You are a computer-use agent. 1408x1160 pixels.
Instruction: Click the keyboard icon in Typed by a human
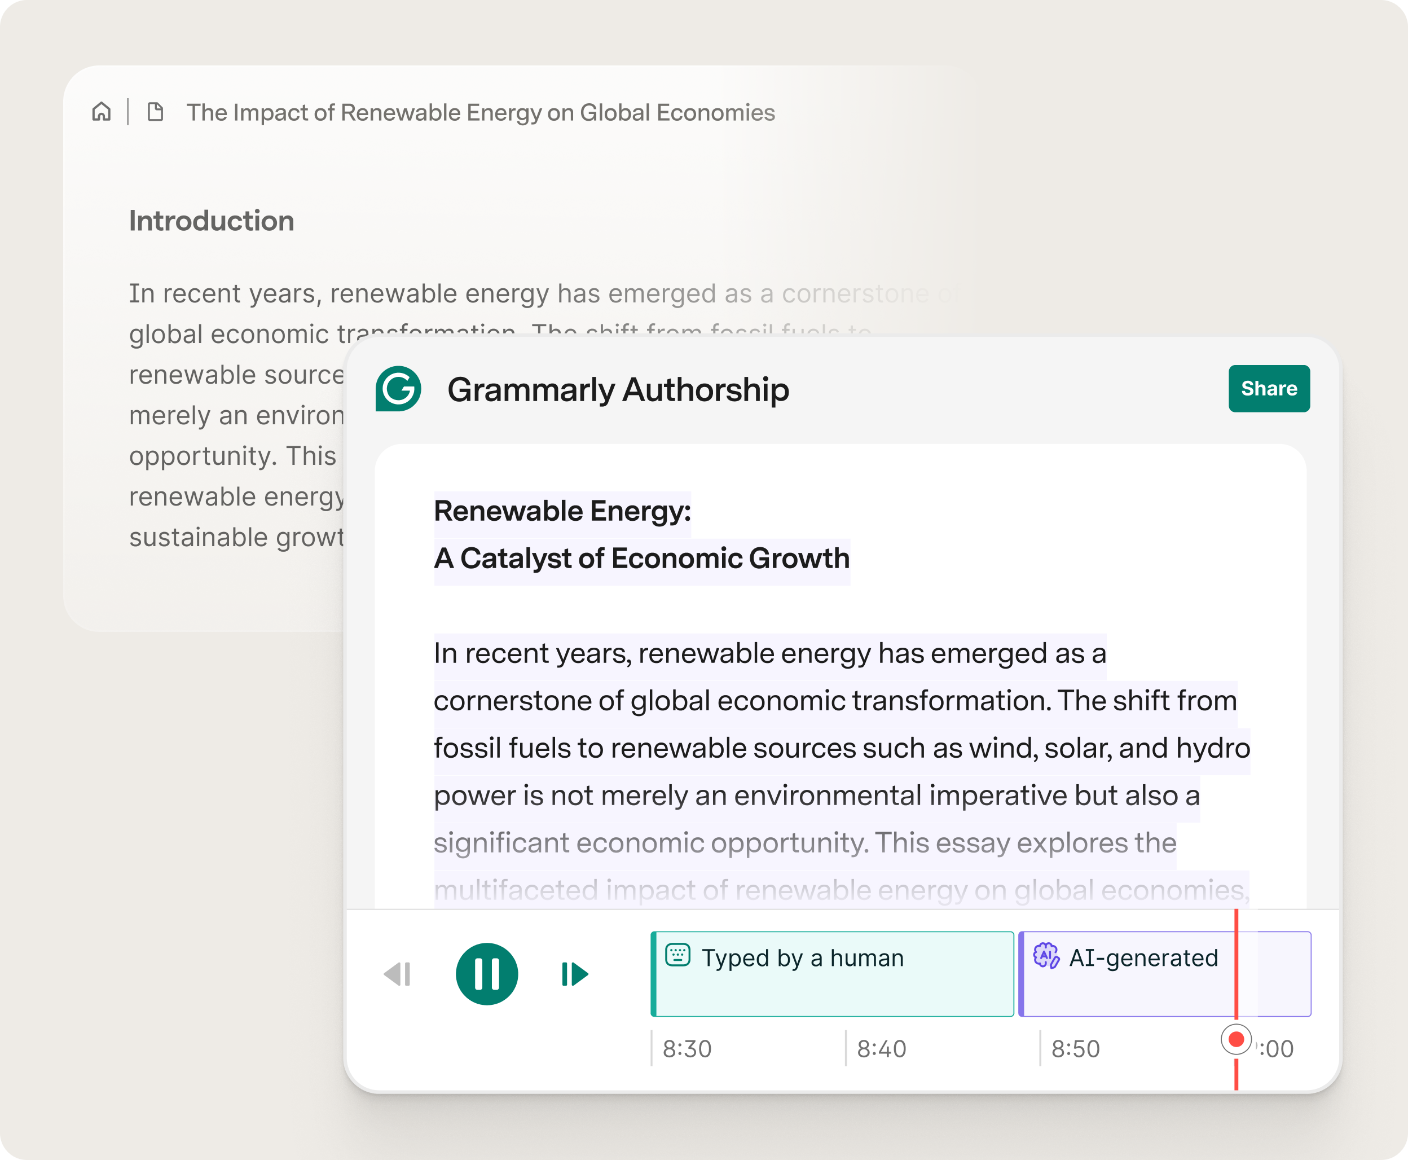pyautogui.click(x=677, y=955)
